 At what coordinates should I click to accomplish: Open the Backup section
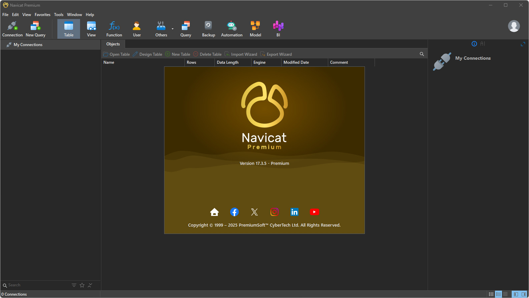208,29
